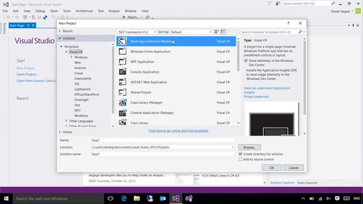Click link to go online and find templates

click(x=179, y=131)
